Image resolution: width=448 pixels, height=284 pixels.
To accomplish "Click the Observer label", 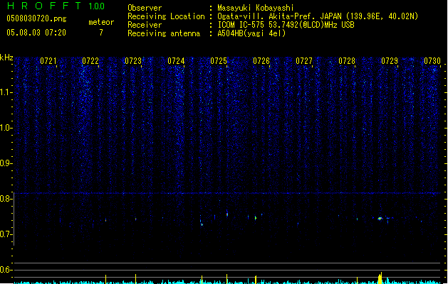I will [145, 8].
